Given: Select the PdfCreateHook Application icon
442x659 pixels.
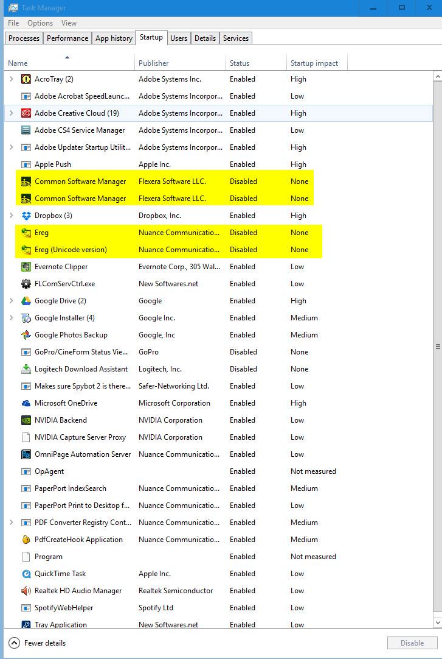Looking at the screenshot, I should [26, 540].
